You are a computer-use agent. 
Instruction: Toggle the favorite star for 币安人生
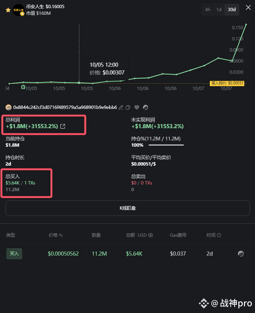(x=8, y=10)
